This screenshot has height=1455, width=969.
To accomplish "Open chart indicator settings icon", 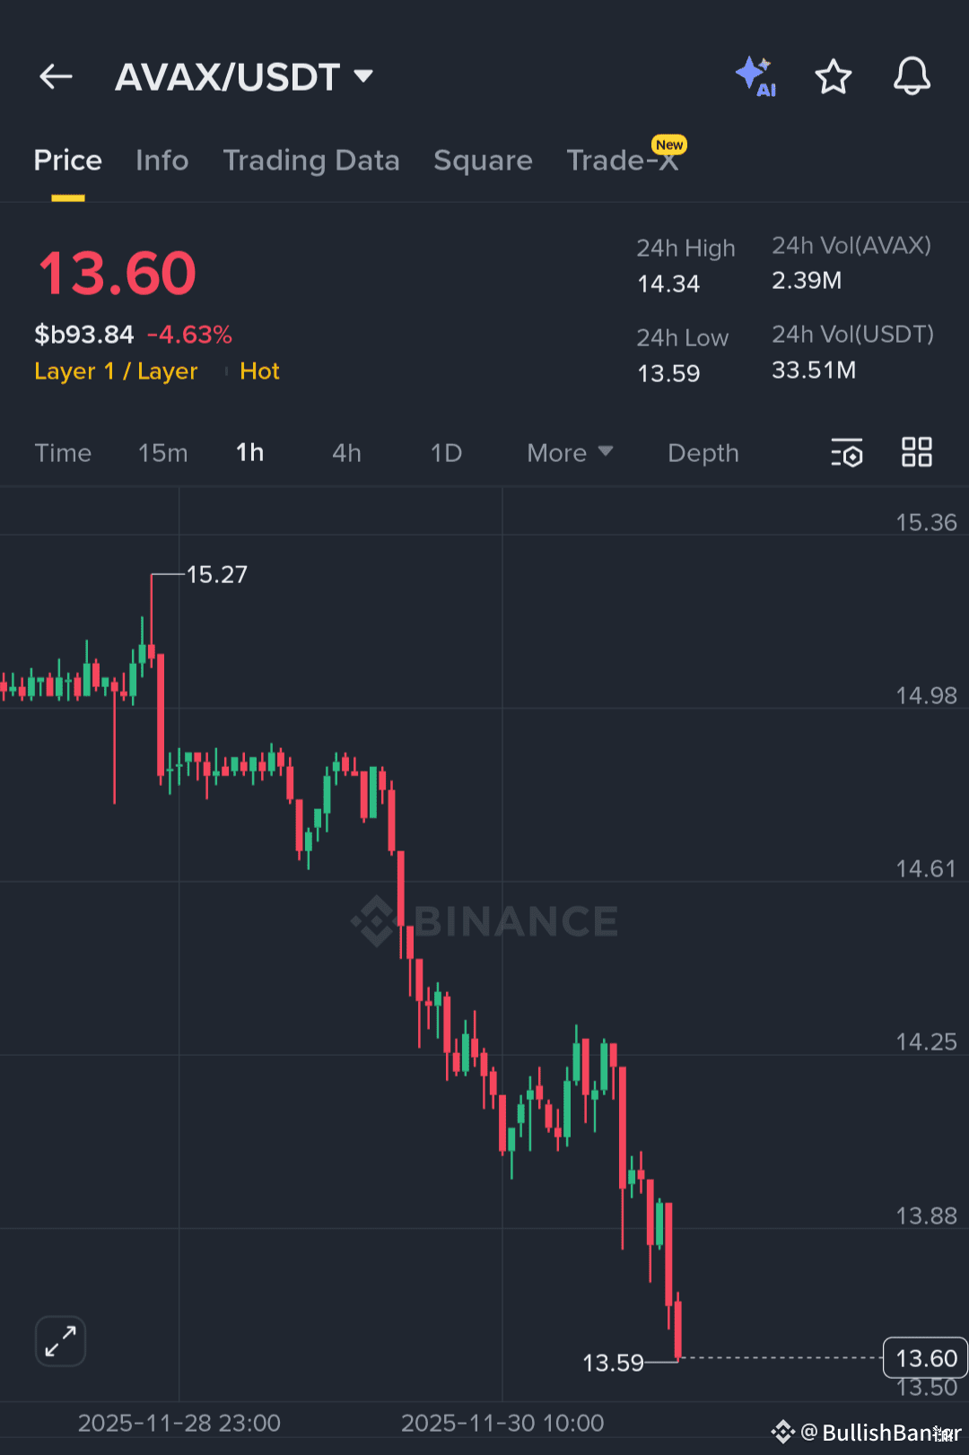I will (x=847, y=453).
